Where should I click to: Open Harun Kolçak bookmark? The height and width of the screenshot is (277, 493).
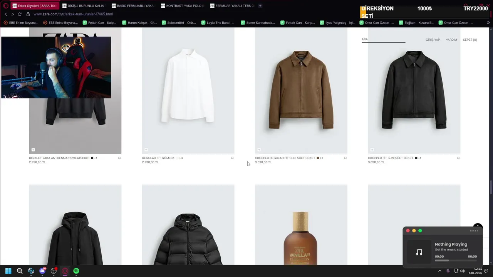point(140,23)
